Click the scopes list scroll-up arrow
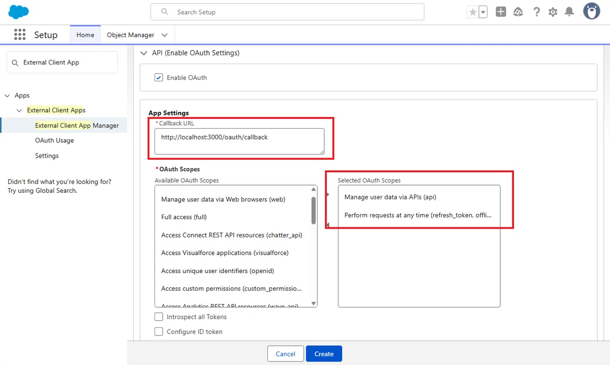 point(314,189)
